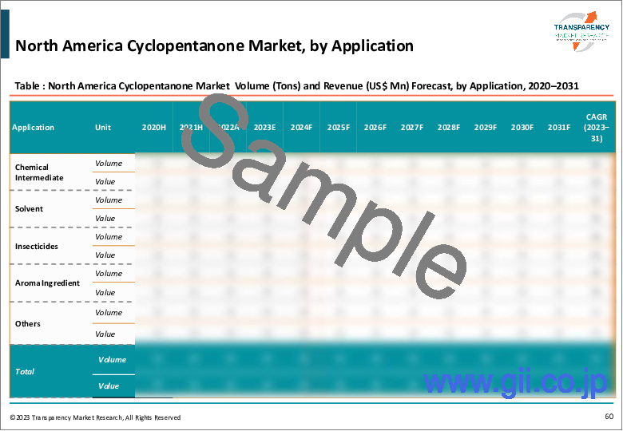
Task: Click Value unit in Solvent row
Action: point(105,218)
